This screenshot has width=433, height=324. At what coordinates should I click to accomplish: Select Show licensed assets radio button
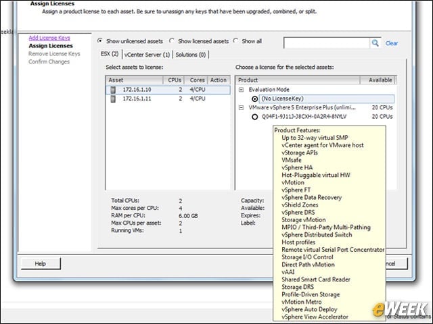pyautogui.click(x=171, y=40)
